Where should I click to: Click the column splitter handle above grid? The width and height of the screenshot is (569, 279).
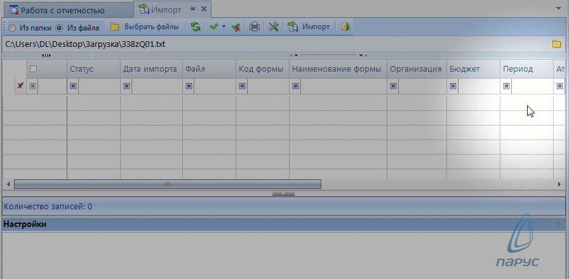[46, 55]
